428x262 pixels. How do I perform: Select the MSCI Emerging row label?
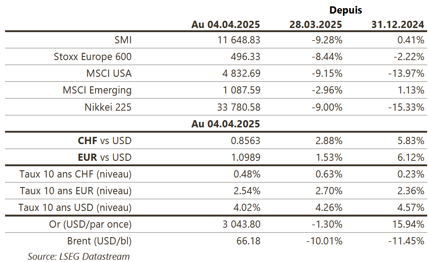pyautogui.click(x=97, y=90)
